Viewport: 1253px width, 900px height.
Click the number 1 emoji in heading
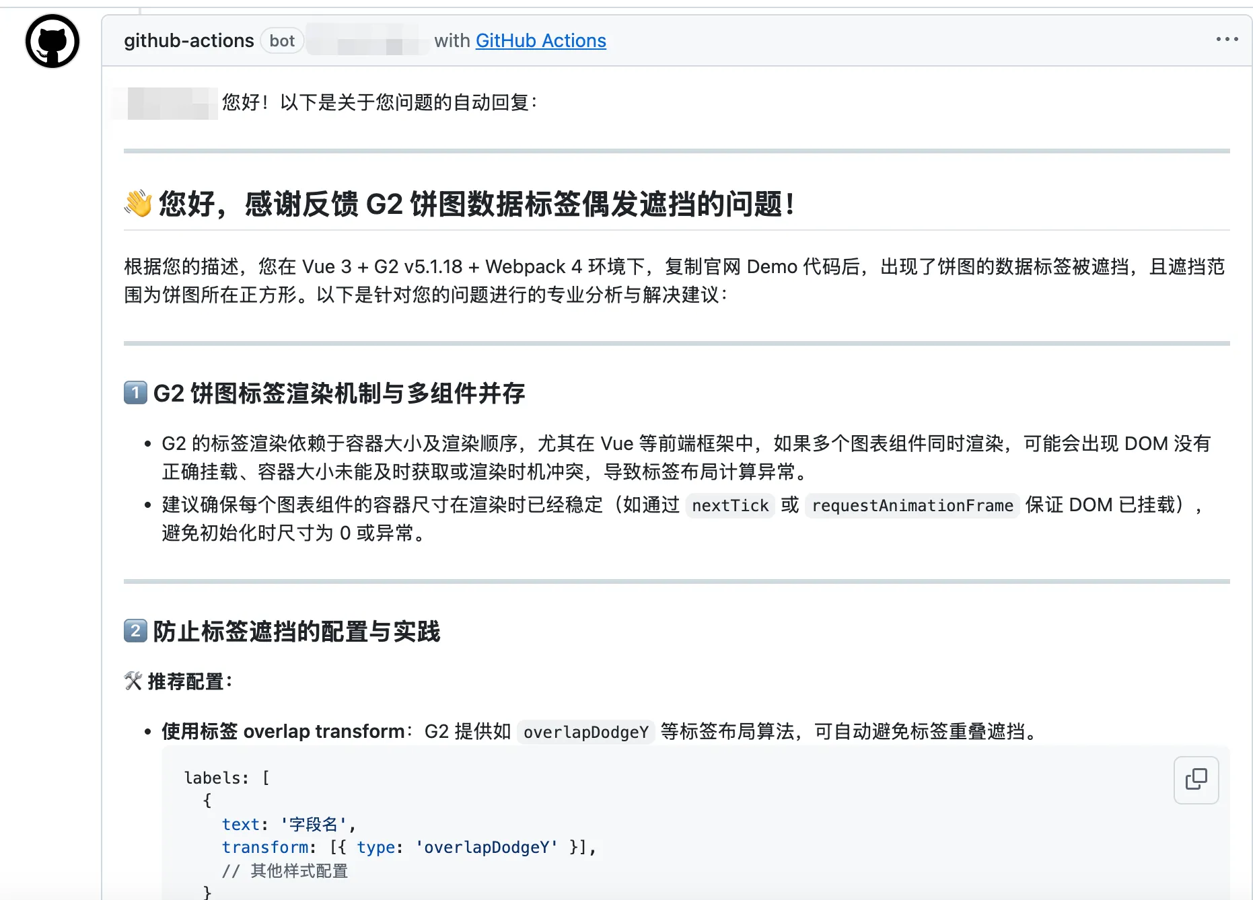point(135,393)
